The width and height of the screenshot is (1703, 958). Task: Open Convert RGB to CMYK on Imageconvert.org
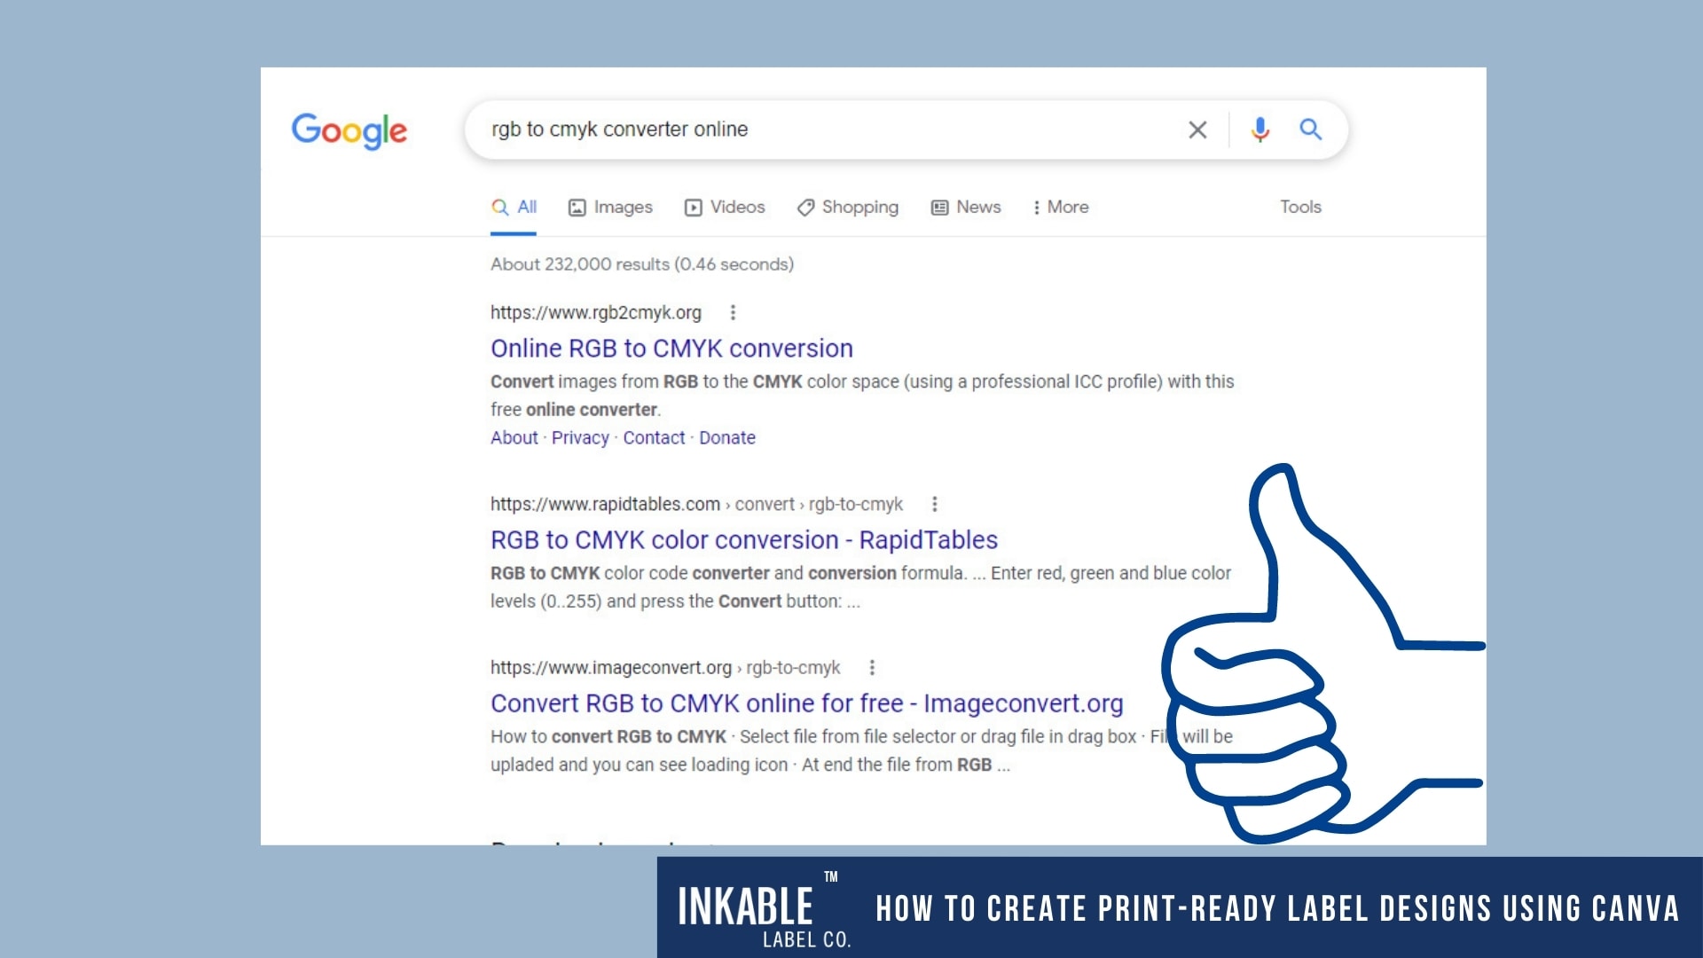tap(805, 703)
